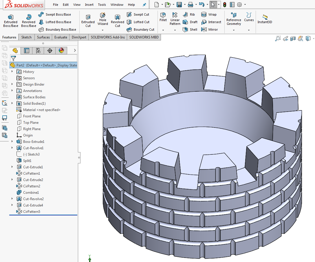
Task: Select the Intersect tool
Action: click(211, 22)
